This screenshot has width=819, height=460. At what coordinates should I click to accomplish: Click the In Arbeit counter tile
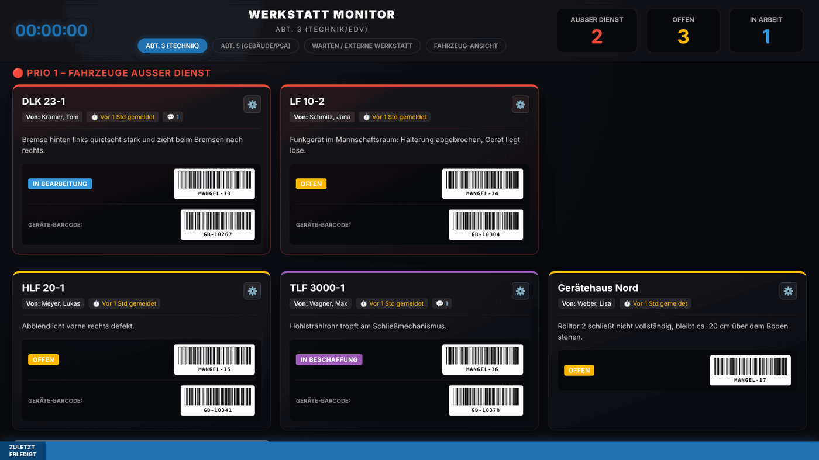(766, 31)
